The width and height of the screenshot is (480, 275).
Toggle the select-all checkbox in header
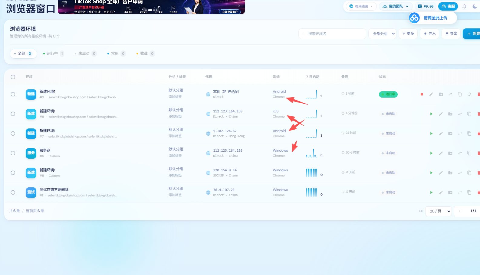coord(13,77)
